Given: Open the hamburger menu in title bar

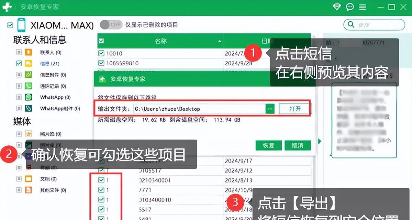Looking at the screenshot, I should [x=363, y=7].
